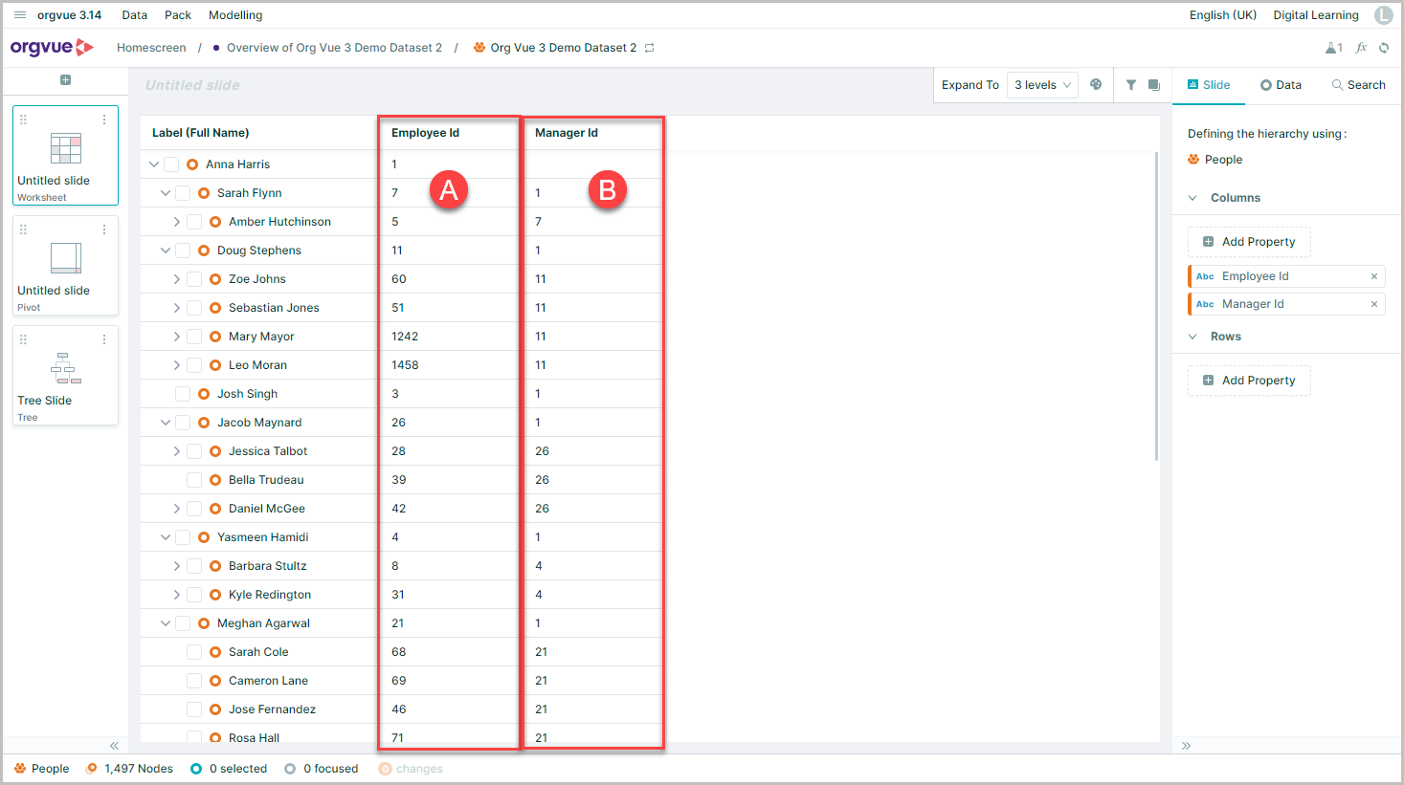Click Add Property under Columns
Screen dimensions: 1404x785
click(x=1249, y=242)
